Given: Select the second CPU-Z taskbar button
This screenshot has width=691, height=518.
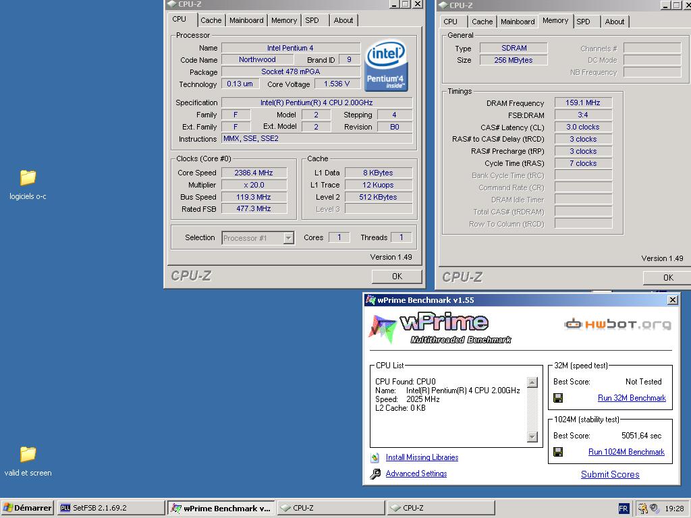Looking at the screenshot, I should pos(441,508).
